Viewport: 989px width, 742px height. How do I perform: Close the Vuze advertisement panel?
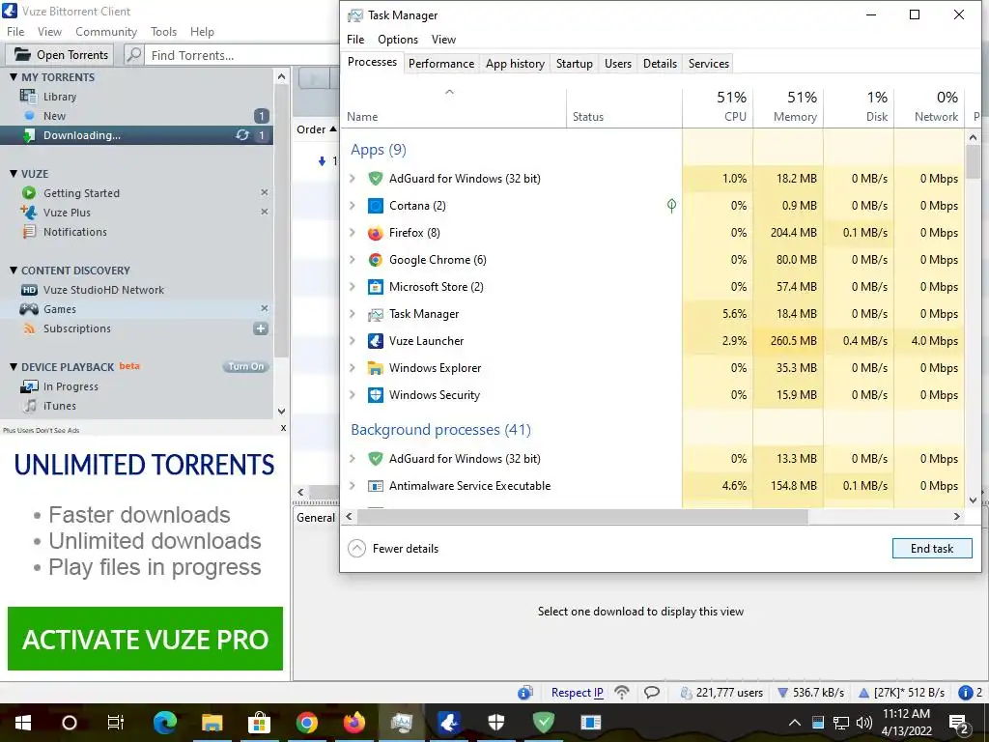point(283,428)
